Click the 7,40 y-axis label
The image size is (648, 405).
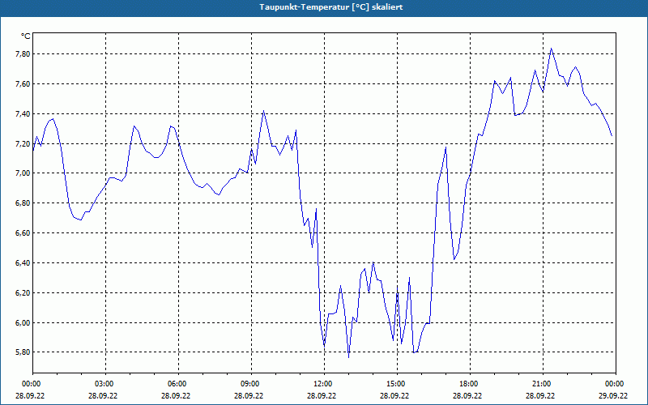click(23, 113)
